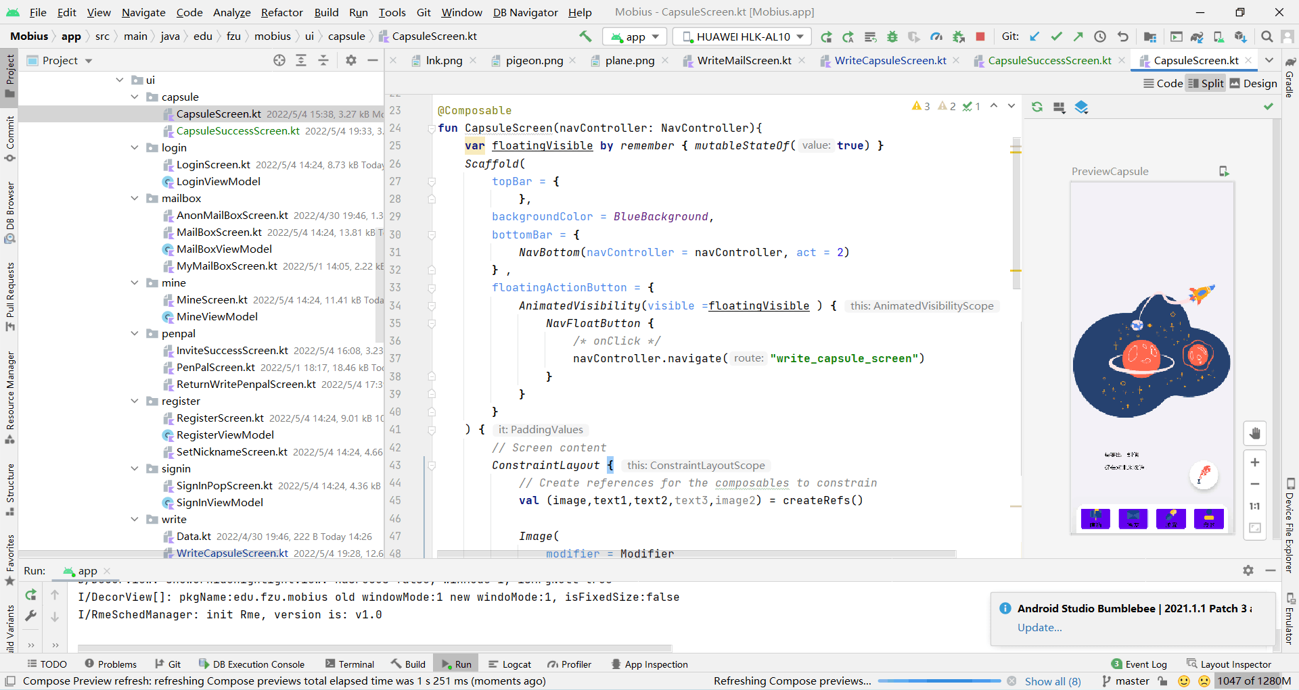Open Project panel gear options
The width and height of the screenshot is (1299, 690).
pyautogui.click(x=350, y=60)
